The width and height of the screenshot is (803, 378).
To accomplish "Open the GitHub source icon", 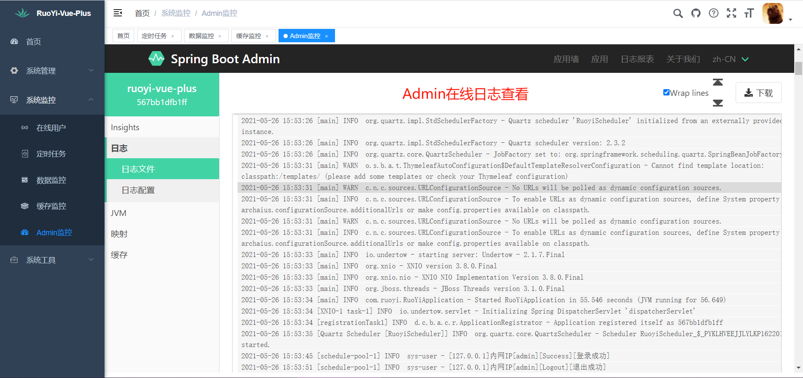I will pos(696,13).
